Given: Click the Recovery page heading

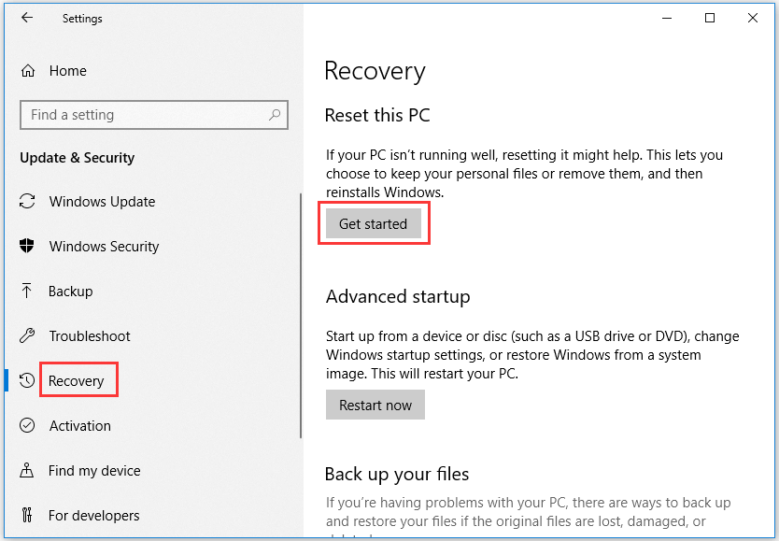Looking at the screenshot, I should (x=375, y=71).
